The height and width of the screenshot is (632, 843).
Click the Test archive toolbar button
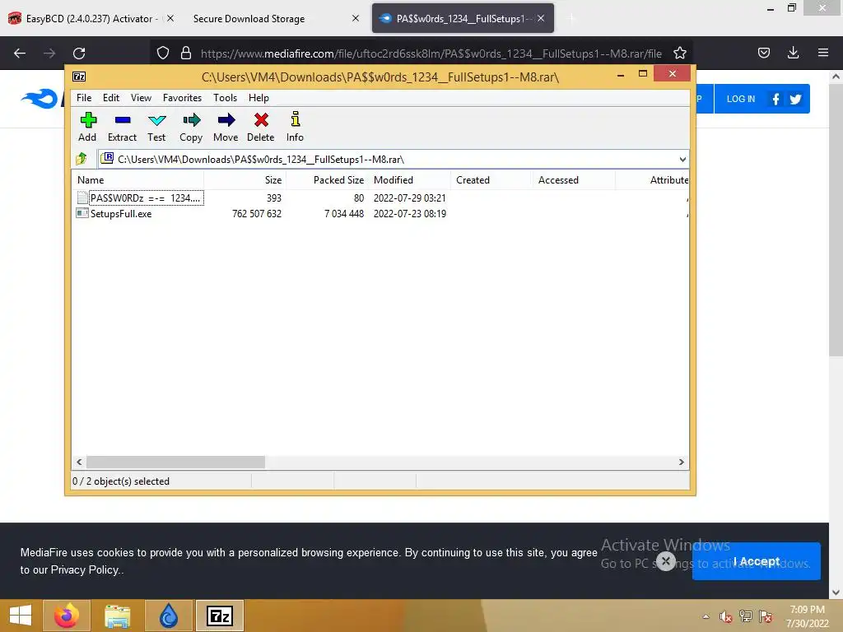[156, 128]
